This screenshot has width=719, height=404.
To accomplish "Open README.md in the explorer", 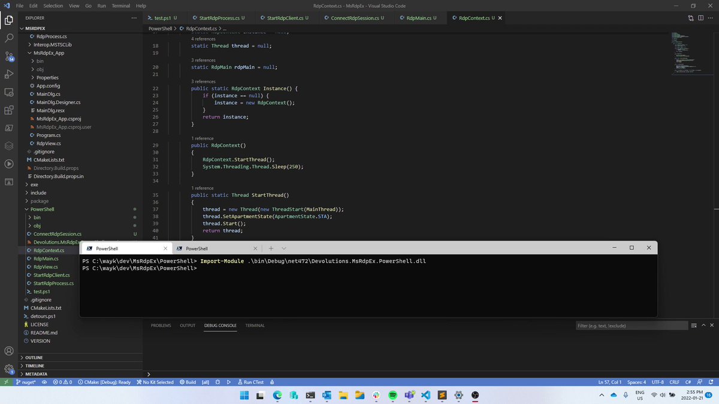I will [44, 333].
